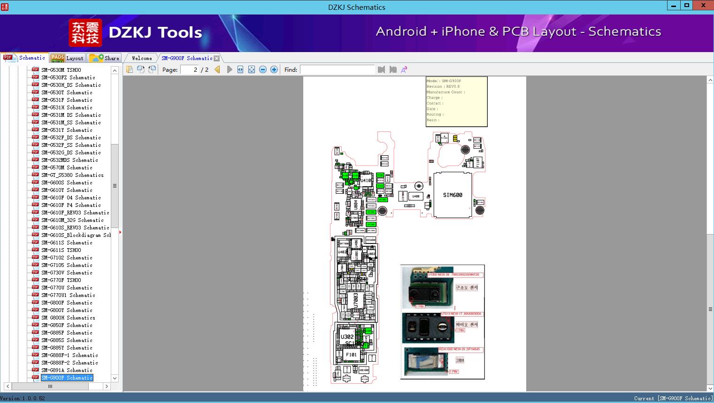The width and height of the screenshot is (714, 403).
Task: Click the first toolbar icon beside Page
Action: click(x=130, y=69)
